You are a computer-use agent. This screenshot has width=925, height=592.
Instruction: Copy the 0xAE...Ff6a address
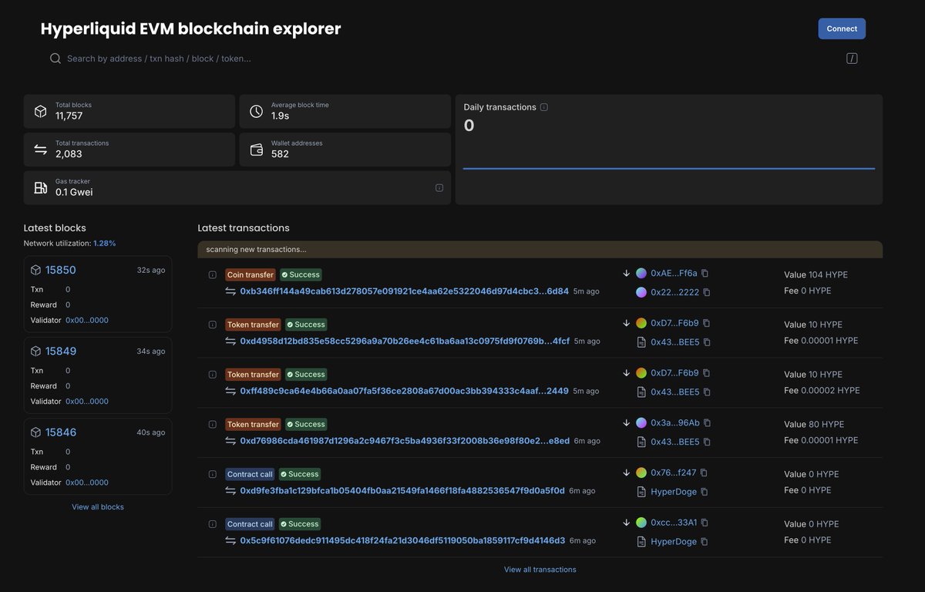703,271
